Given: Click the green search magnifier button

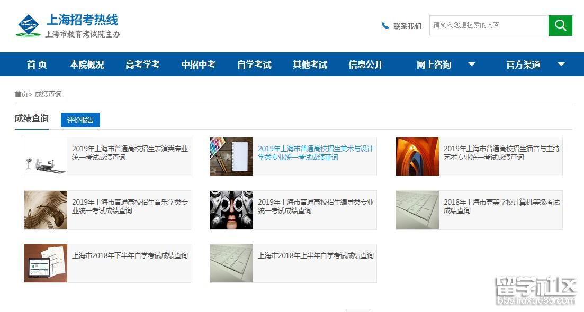Looking at the screenshot, I should pos(560,25).
